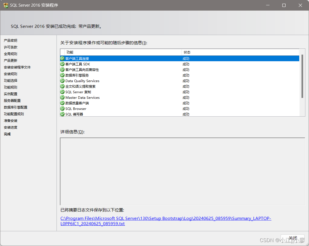Click the success icon next to SQL 编写器

click(x=62, y=114)
